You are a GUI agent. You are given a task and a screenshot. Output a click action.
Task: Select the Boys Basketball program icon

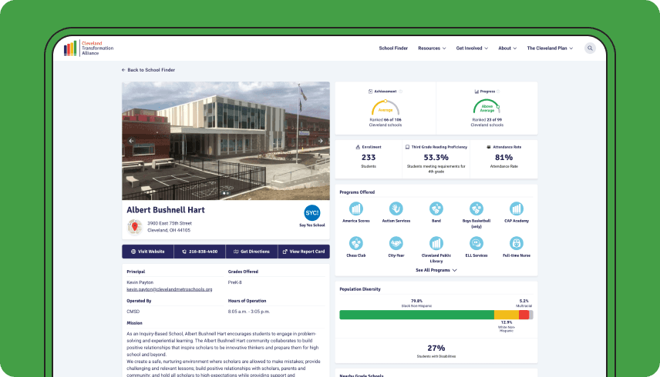click(476, 209)
